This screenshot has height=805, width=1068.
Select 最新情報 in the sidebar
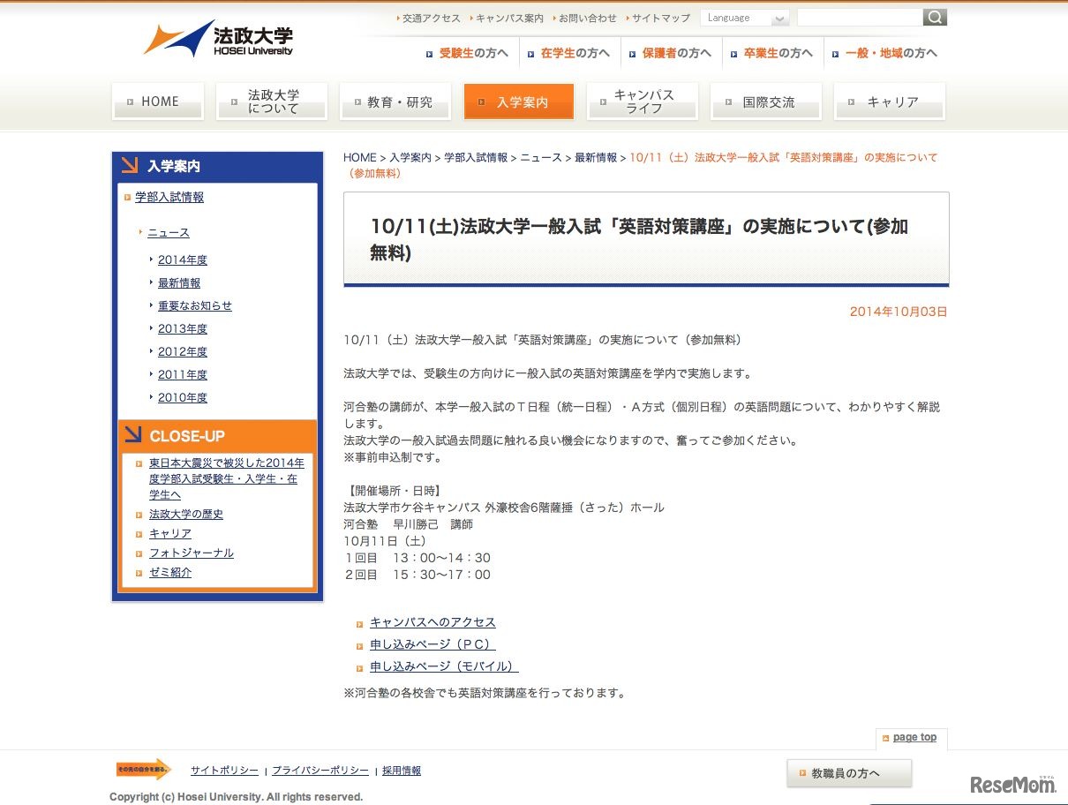coord(179,282)
